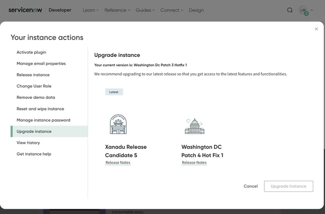
Task: Open Xanadu Release Notes link
Action: 118,162
